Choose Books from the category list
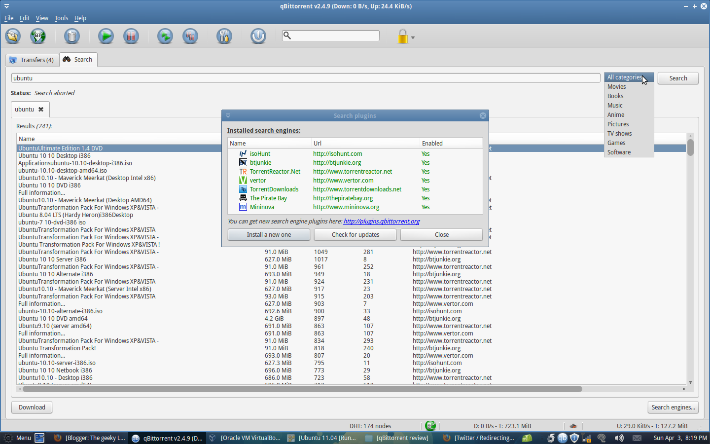This screenshot has height=444, width=710. coord(629,96)
